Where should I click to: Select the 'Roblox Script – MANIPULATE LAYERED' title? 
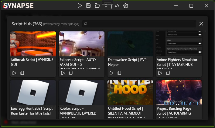pos(78,111)
